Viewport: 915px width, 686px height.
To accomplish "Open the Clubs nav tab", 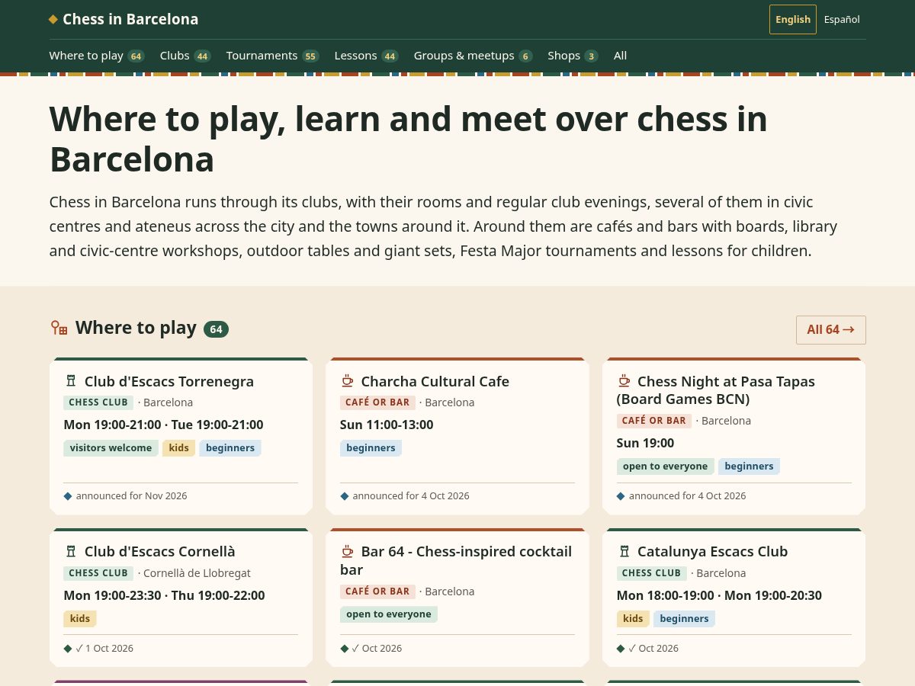I will 185,56.
